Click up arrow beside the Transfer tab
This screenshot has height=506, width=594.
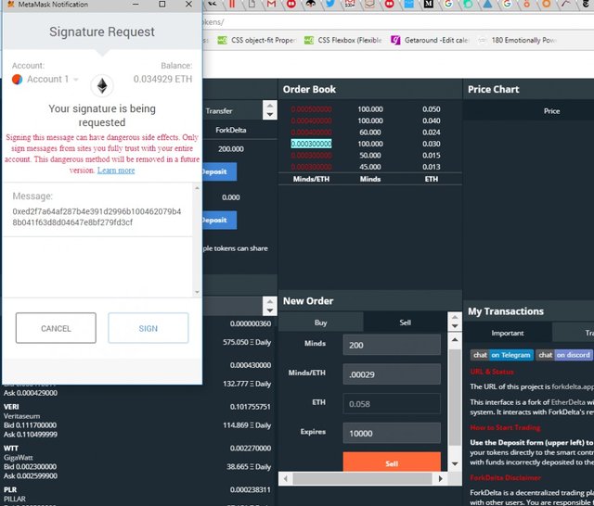click(x=270, y=106)
